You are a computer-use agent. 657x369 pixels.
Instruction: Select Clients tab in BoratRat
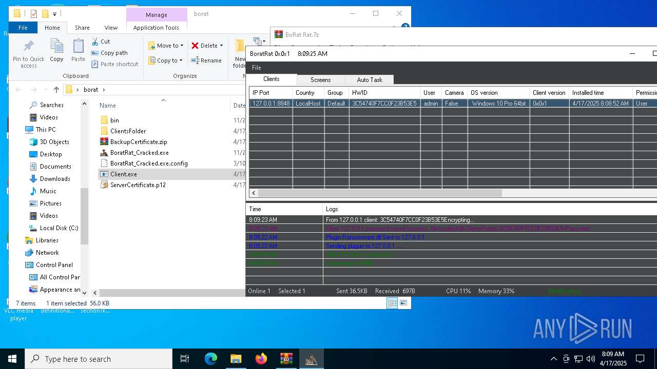272,79
